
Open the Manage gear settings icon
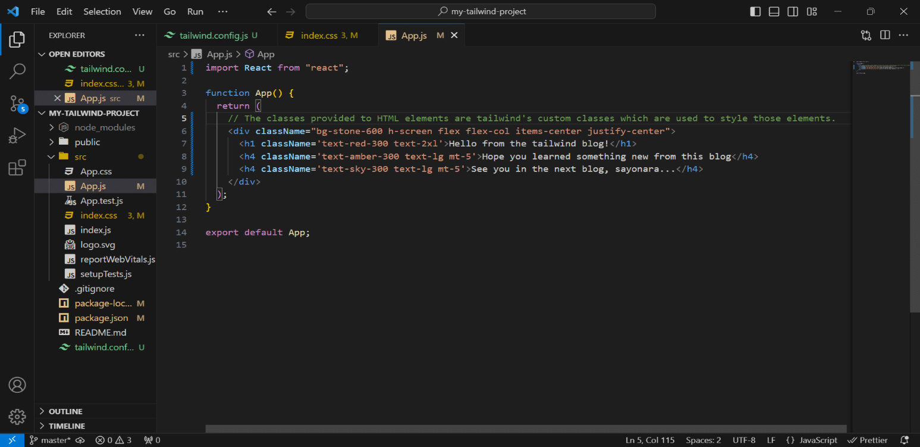click(x=17, y=417)
